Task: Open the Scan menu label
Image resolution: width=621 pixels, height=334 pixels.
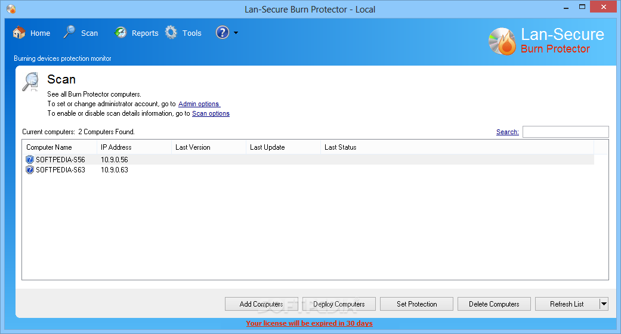Action: point(89,33)
